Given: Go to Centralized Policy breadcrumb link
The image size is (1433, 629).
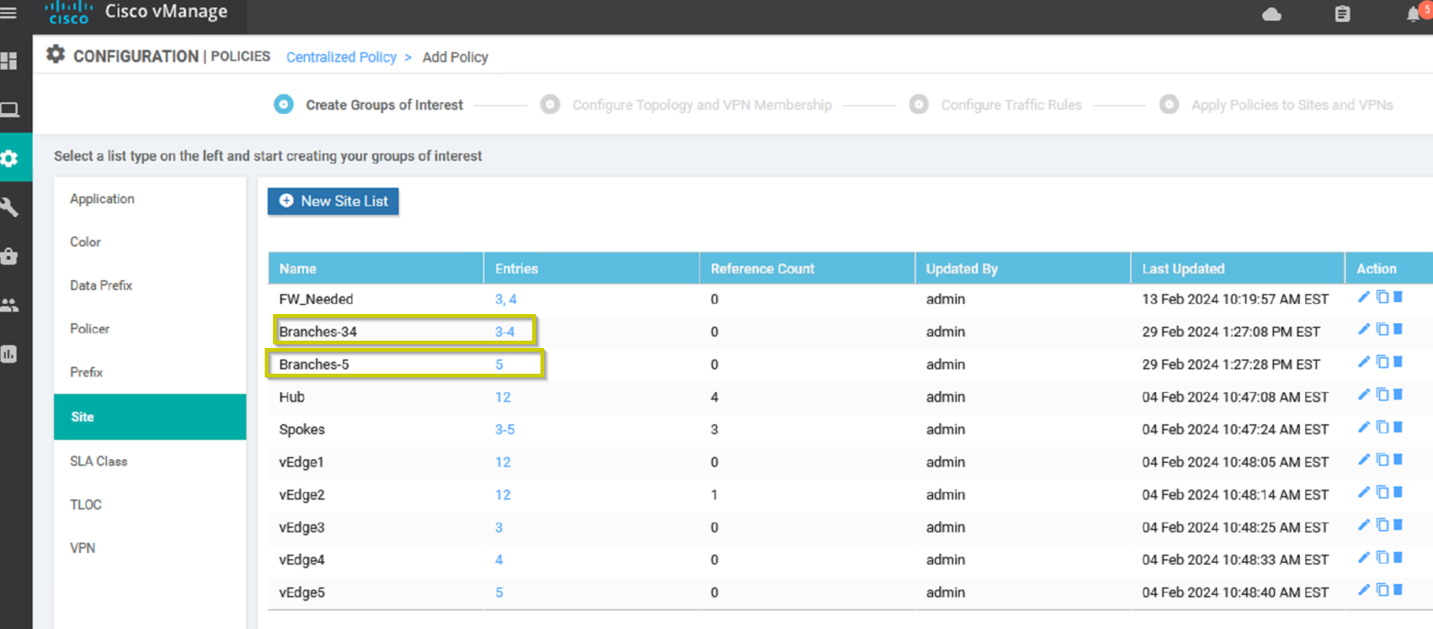Looking at the screenshot, I should 341,57.
